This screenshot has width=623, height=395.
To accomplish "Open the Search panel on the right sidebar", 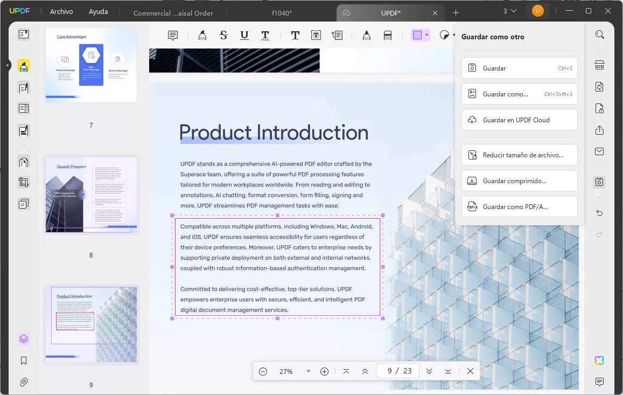I will click(x=599, y=34).
